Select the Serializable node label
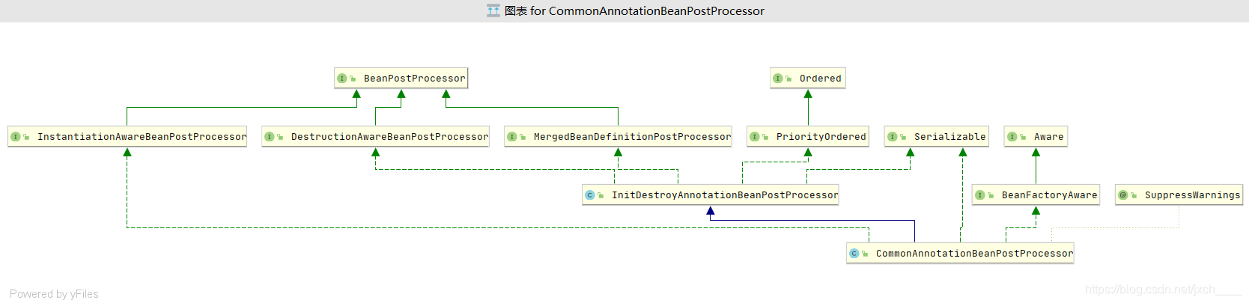 [x=949, y=137]
